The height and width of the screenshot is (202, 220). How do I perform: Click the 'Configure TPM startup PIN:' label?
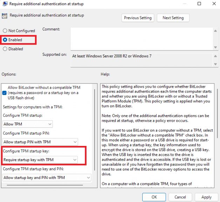26,133
